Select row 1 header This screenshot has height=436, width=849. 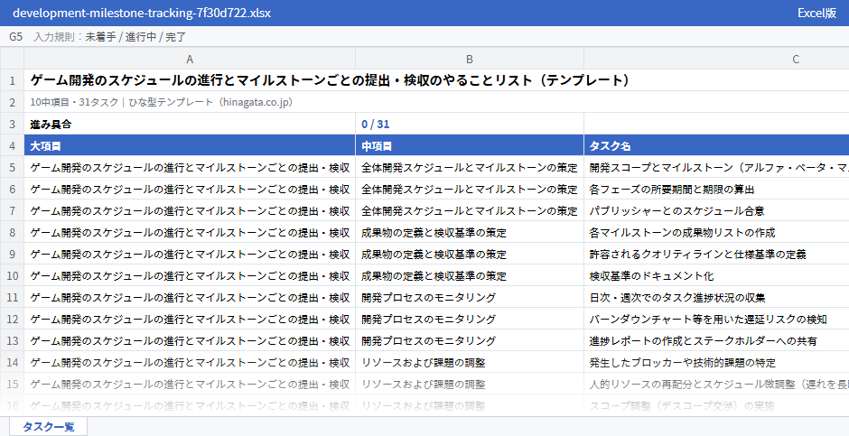(12, 80)
